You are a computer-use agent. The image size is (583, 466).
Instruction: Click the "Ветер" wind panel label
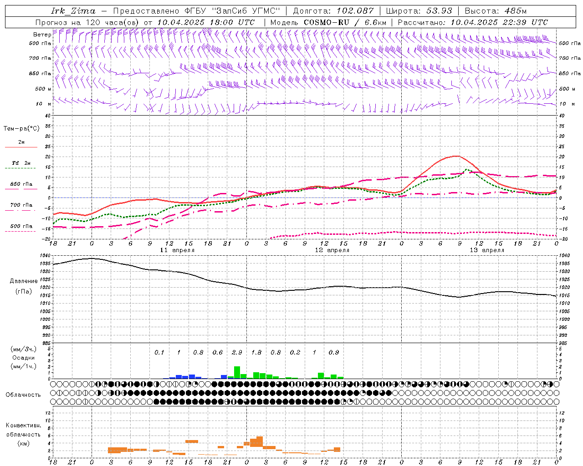click(x=42, y=35)
